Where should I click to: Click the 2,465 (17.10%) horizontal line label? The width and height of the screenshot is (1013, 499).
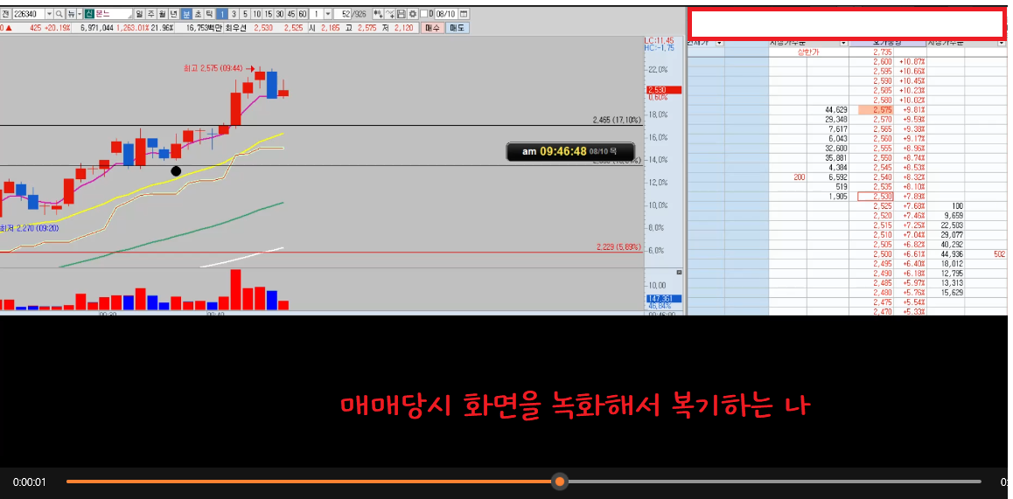[617, 120]
